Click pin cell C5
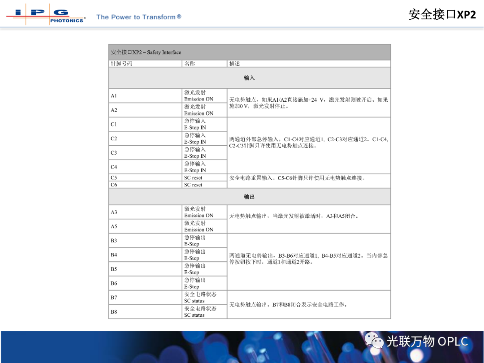The height and width of the screenshot is (363, 484). tap(114, 177)
